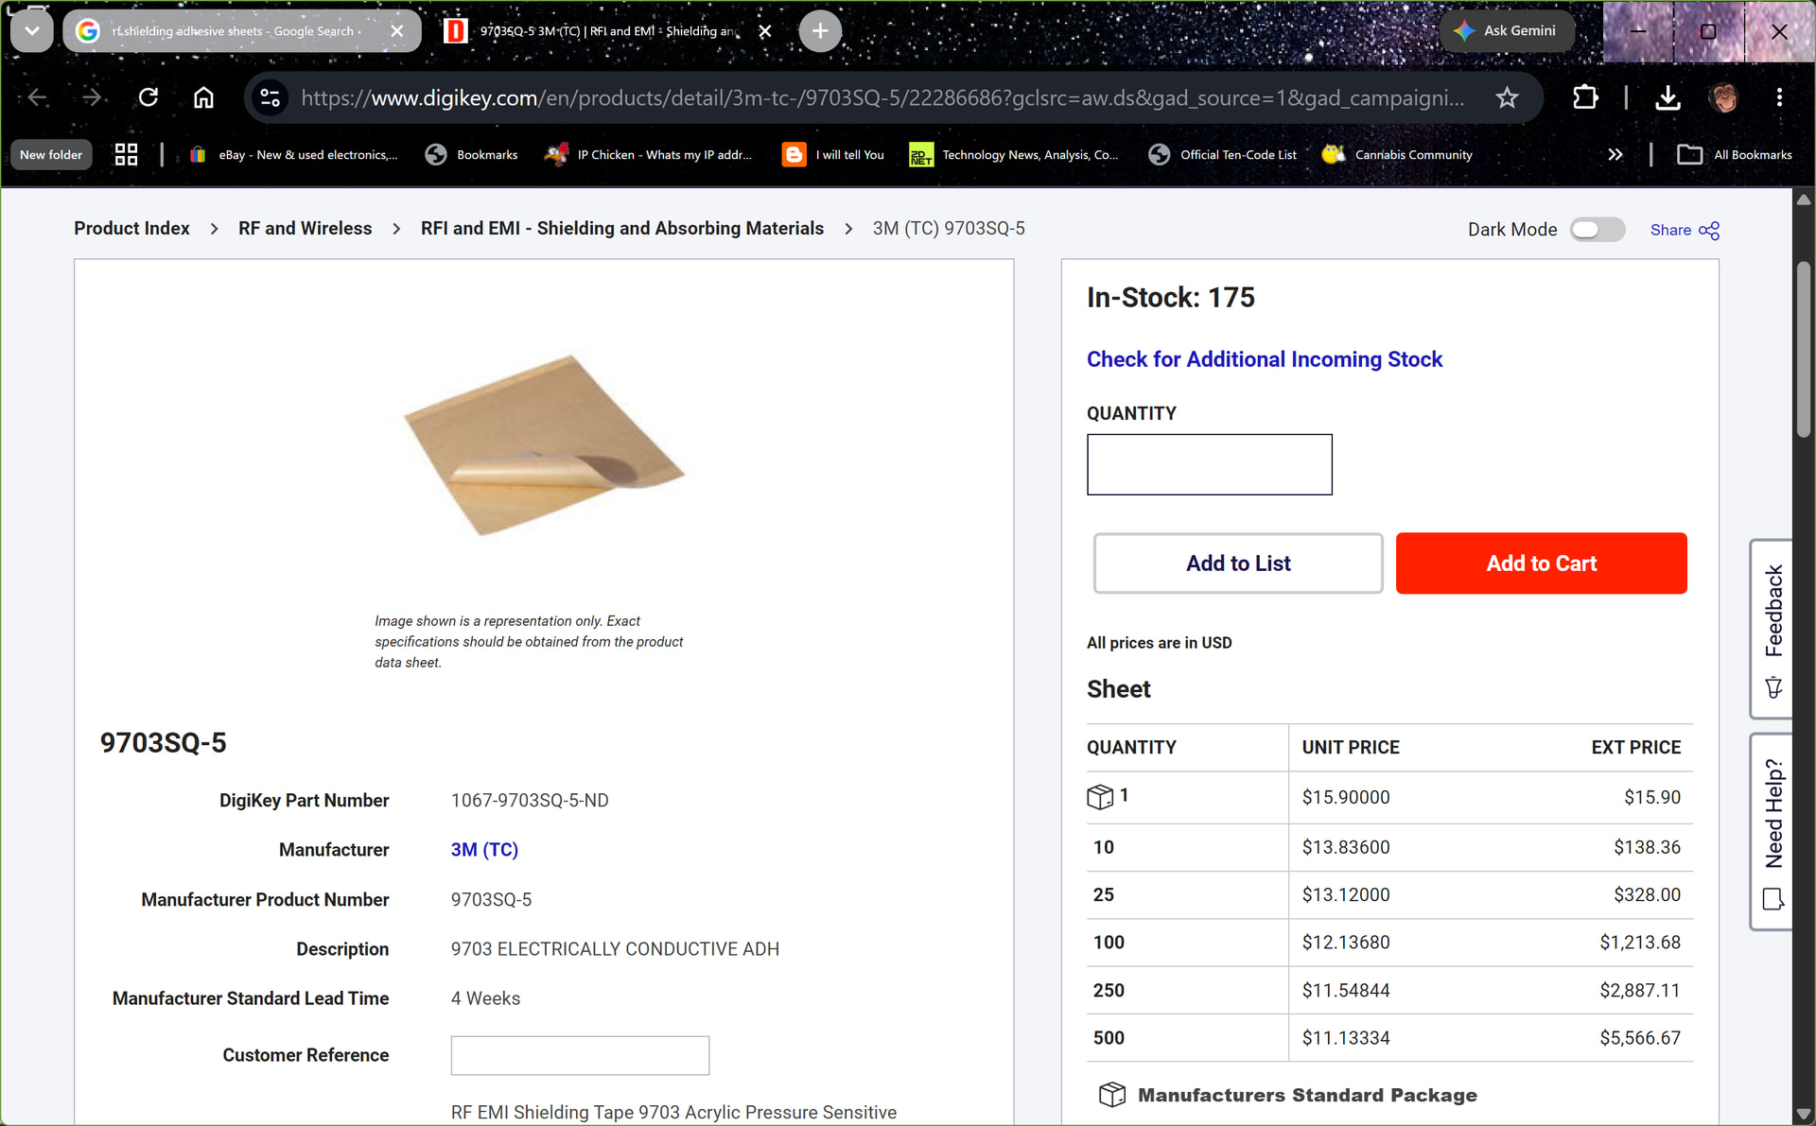Open the New folder bookmark
The height and width of the screenshot is (1126, 1816).
51,154
